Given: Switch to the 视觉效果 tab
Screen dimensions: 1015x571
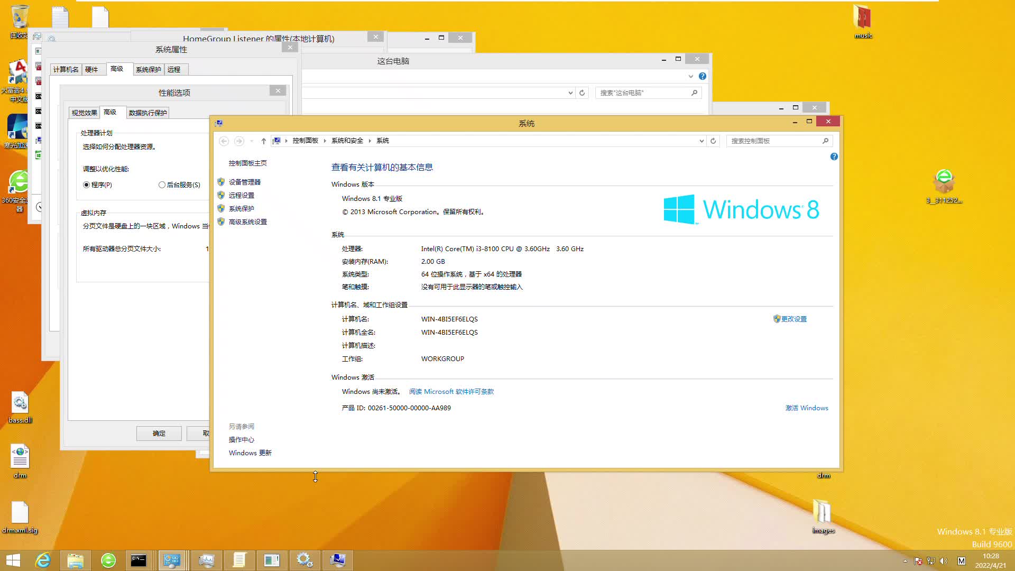Looking at the screenshot, I should tap(84, 113).
